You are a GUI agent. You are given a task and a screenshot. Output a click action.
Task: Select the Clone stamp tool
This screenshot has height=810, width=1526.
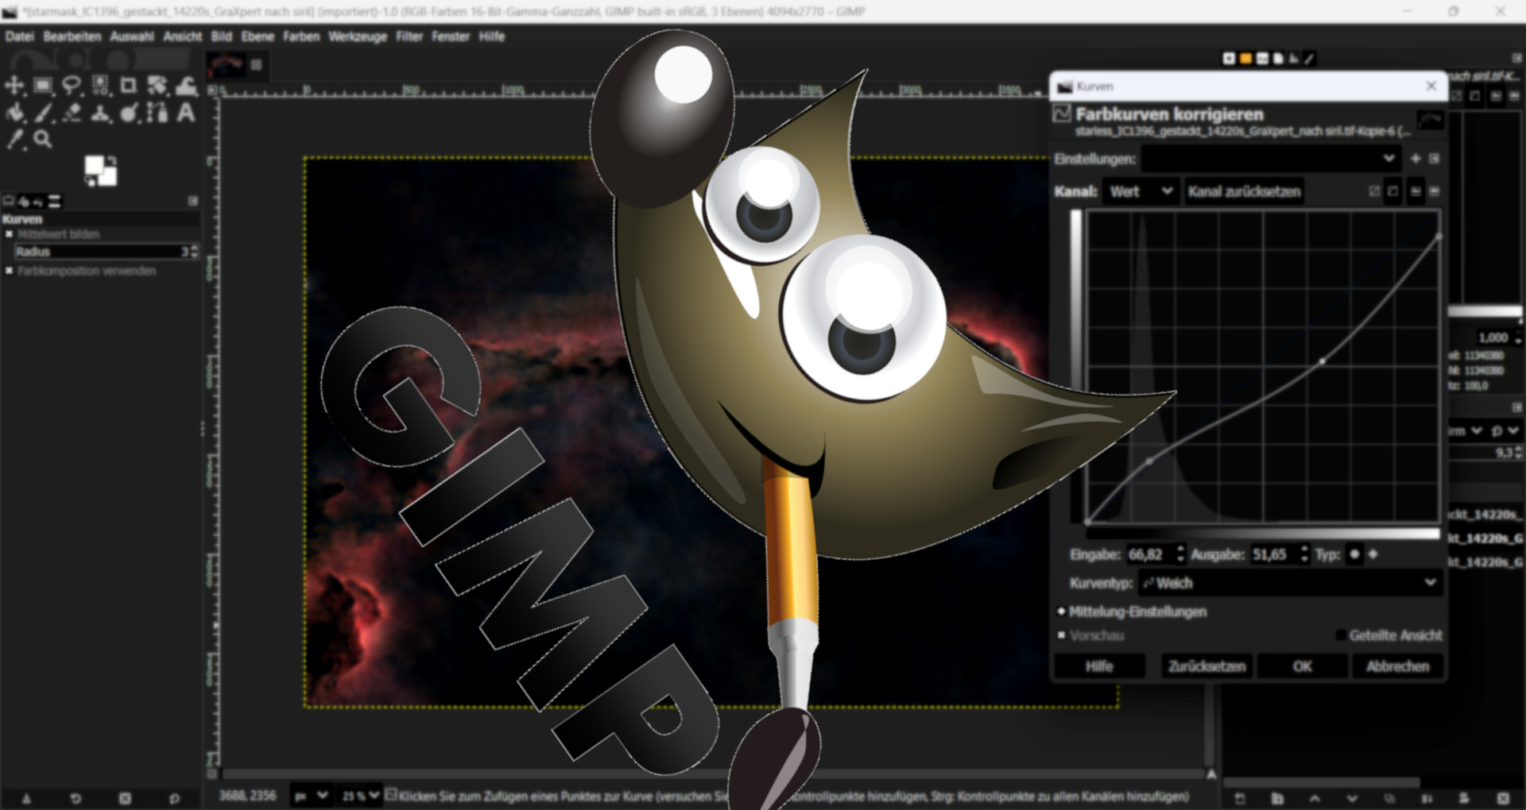tap(100, 113)
